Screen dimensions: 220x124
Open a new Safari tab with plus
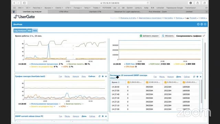tap(207, 12)
